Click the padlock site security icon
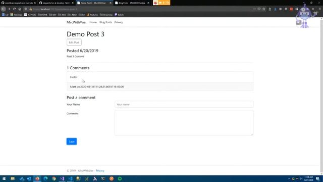This screenshot has height=182, width=323. point(31,9)
